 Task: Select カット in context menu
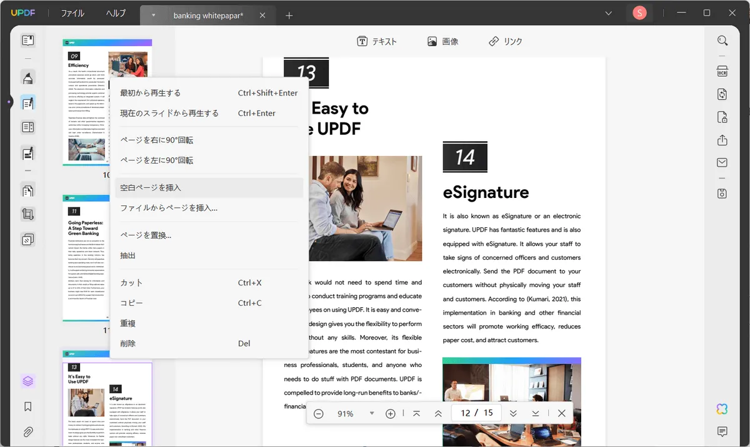click(209, 283)
